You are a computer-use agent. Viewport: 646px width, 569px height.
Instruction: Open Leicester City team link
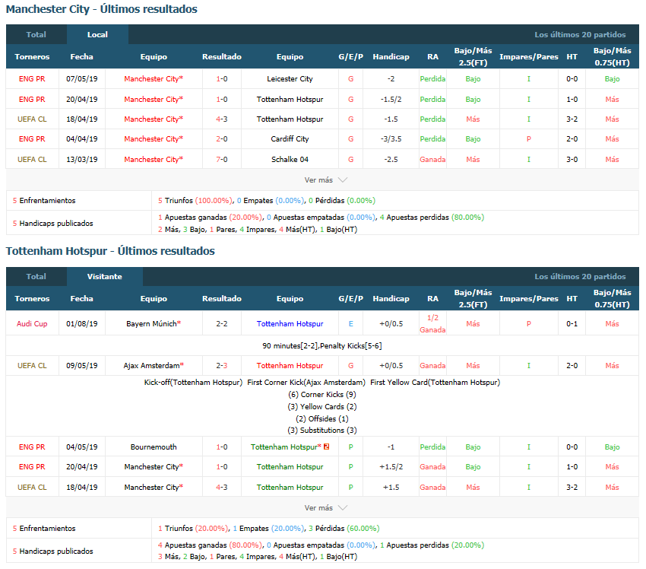pos(290,79)
